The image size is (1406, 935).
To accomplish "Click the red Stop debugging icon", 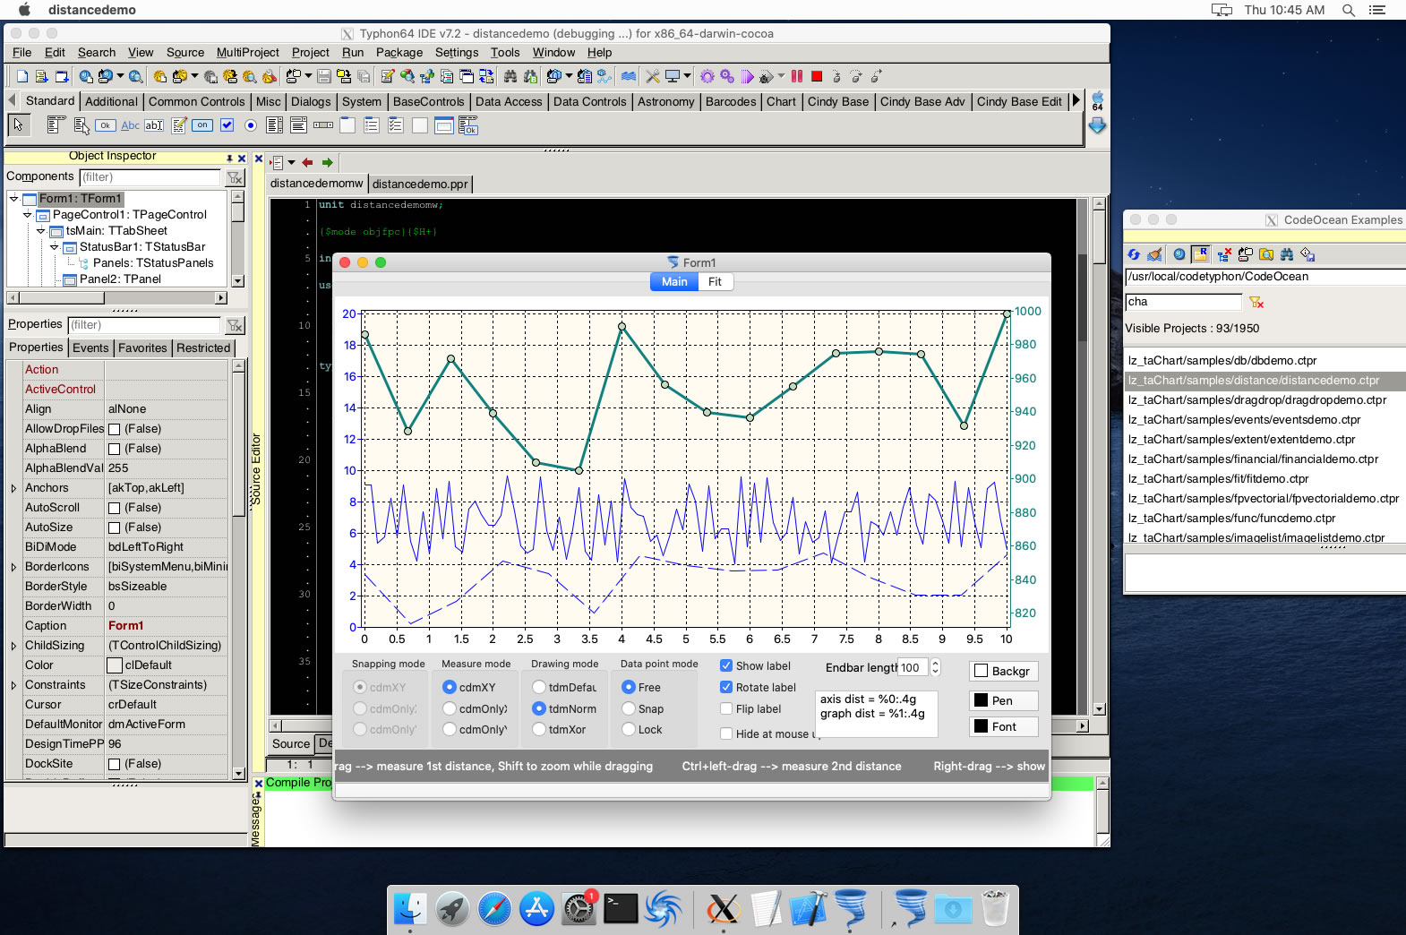I will pos(816,76).
